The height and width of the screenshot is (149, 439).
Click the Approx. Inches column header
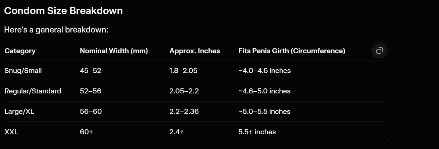pyautogui.click(x=195, y=51)
